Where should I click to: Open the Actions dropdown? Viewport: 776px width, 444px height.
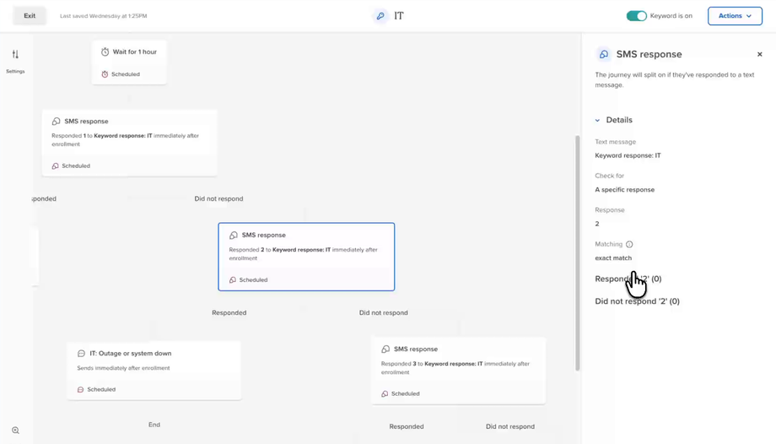pos(735,16)
